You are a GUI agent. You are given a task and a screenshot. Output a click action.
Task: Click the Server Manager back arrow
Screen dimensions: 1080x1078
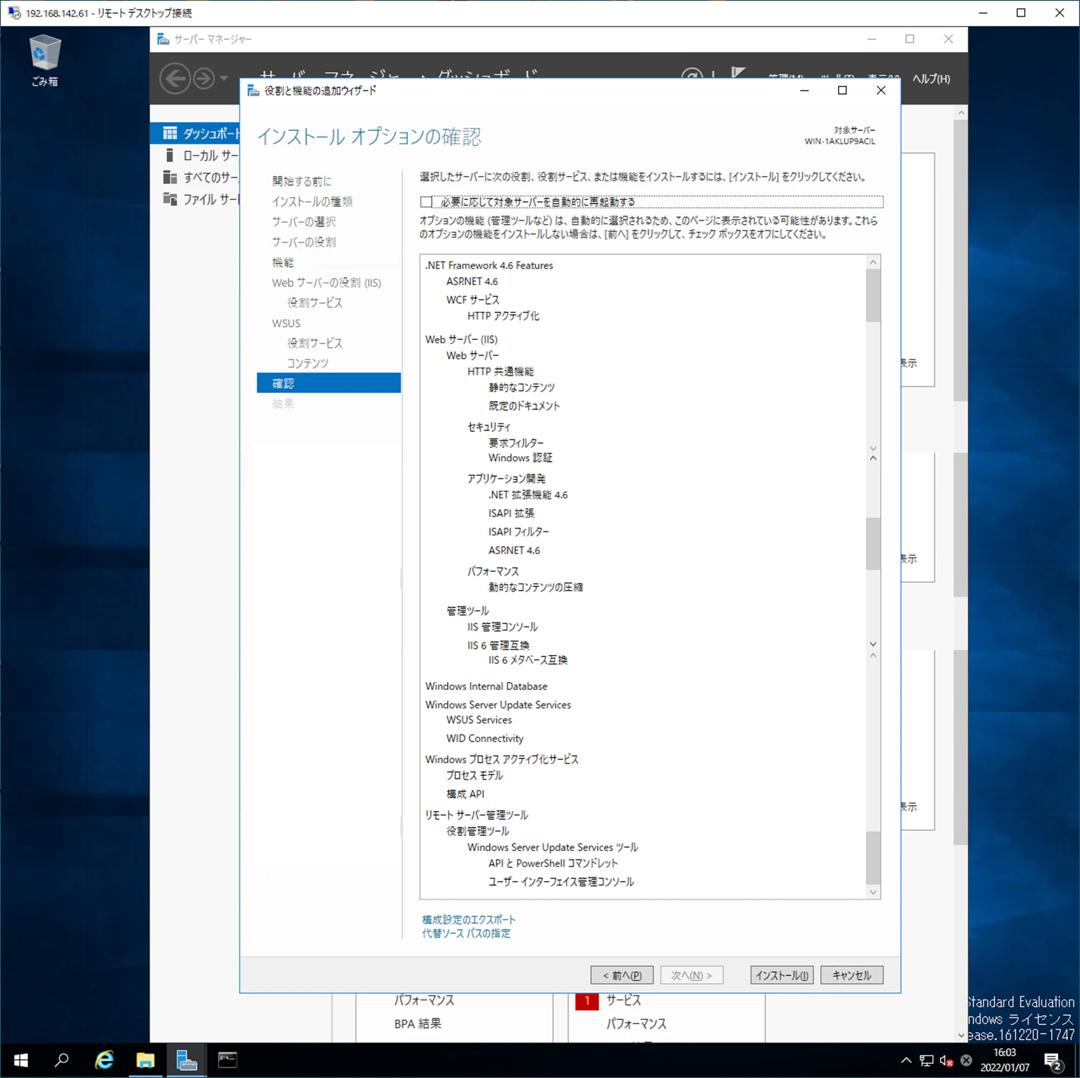[174, 78]
